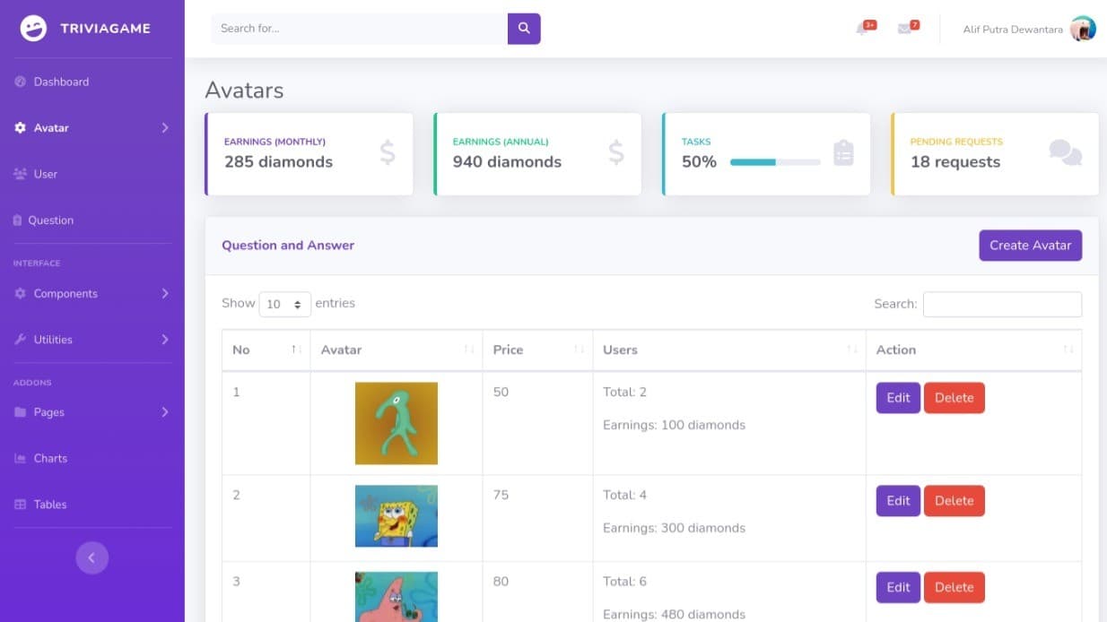Select the Avatar gear icon

coord(22,127)
